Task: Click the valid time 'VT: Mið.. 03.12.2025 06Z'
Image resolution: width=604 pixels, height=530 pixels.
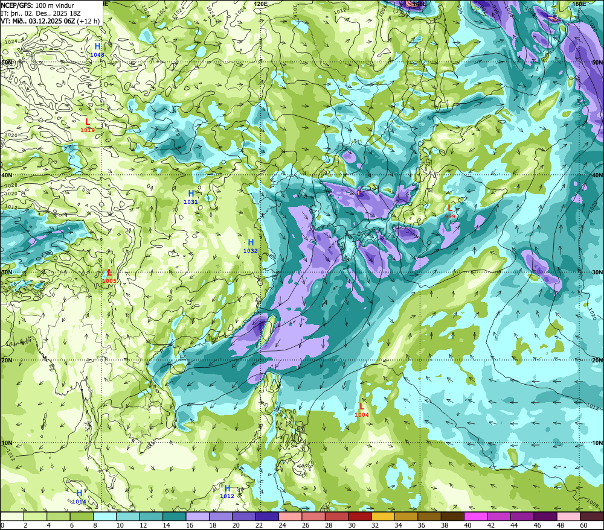Action: pos(38,21)
